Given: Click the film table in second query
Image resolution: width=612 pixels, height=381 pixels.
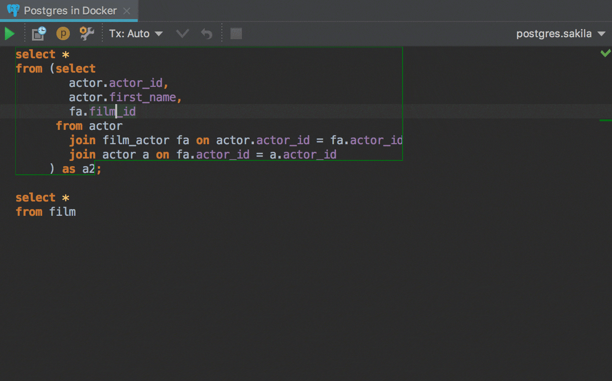Looking at the screenshot, I should (x=63, y=212).
